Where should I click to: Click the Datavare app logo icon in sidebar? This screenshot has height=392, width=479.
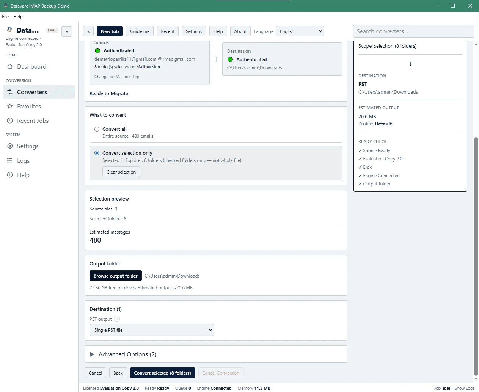coord(9,30)
